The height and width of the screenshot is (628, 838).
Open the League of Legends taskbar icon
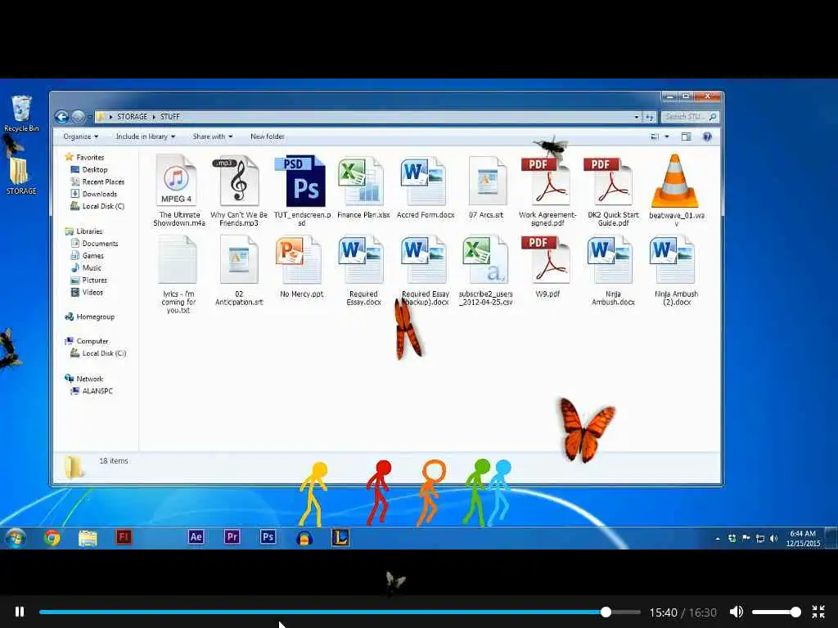click(x=340, y=537)
